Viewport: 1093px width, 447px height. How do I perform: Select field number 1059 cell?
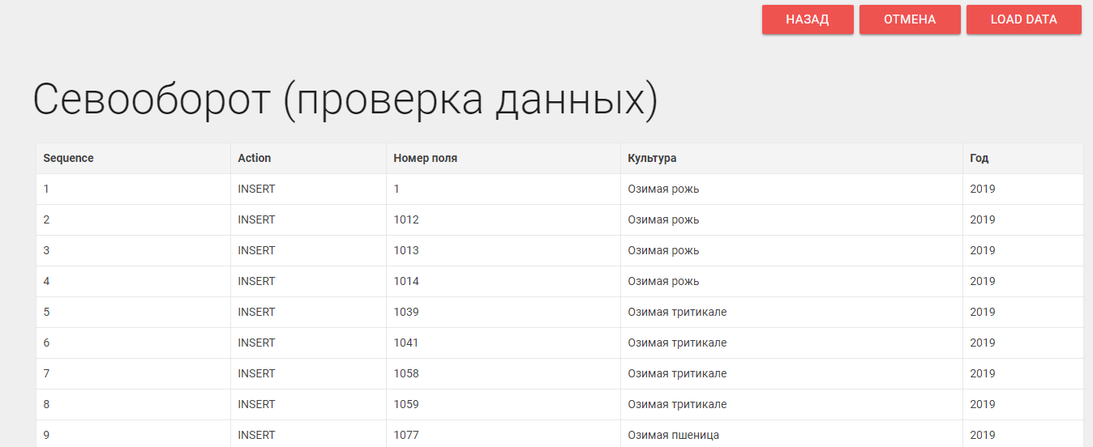pos(406,404)
